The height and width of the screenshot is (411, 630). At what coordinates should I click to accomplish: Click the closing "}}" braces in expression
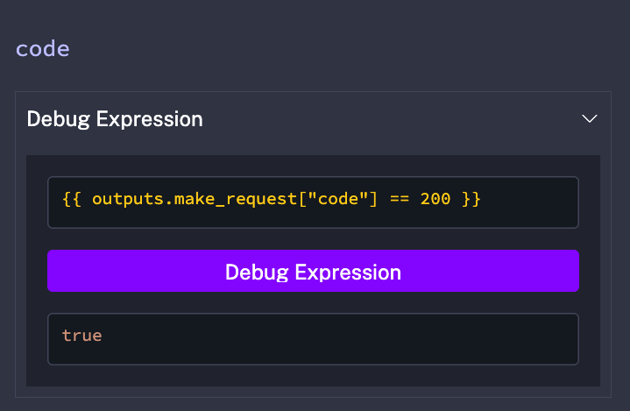click(x=471, y=199)
